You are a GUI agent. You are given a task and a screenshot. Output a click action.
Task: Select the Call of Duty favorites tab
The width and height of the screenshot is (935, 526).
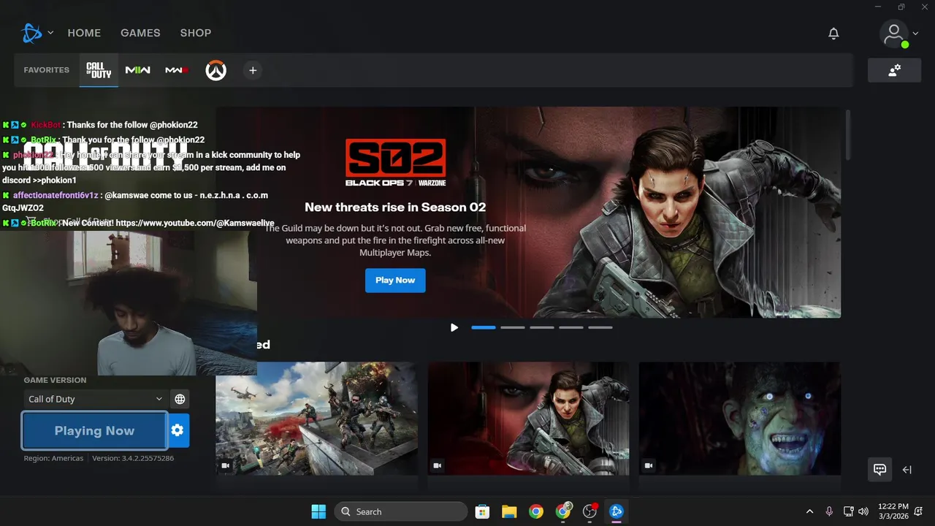pos(99,70)
